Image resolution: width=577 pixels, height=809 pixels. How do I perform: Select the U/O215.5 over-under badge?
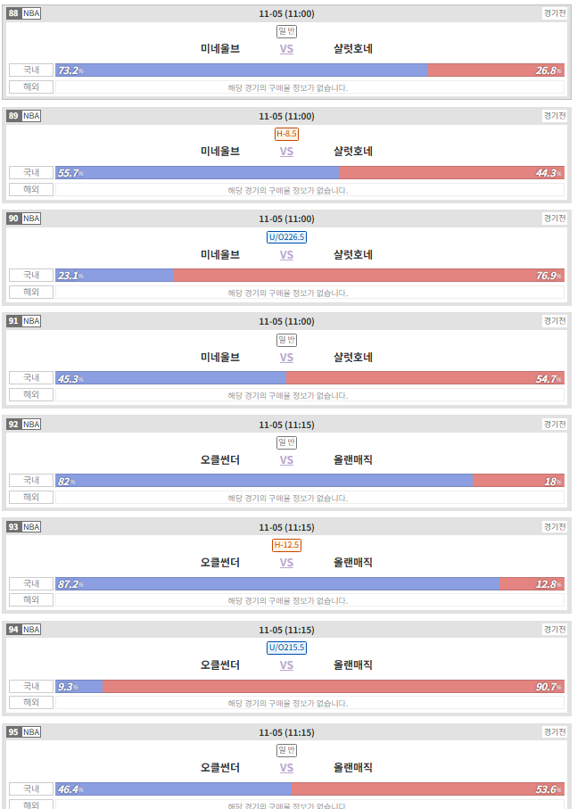pos(286,648)
